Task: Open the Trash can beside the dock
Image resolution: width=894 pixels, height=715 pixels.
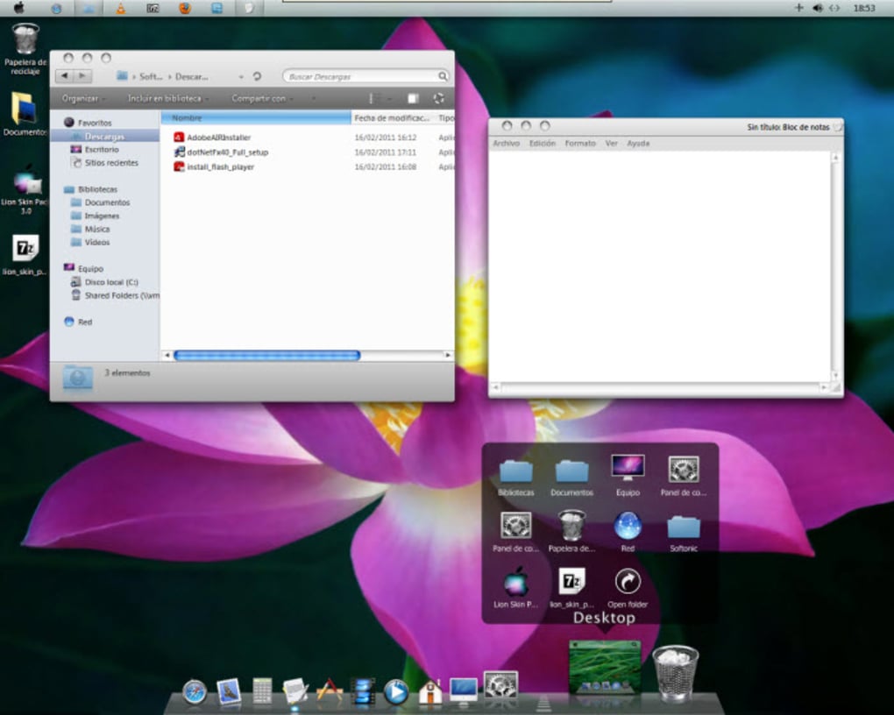Action: (675, 670)
